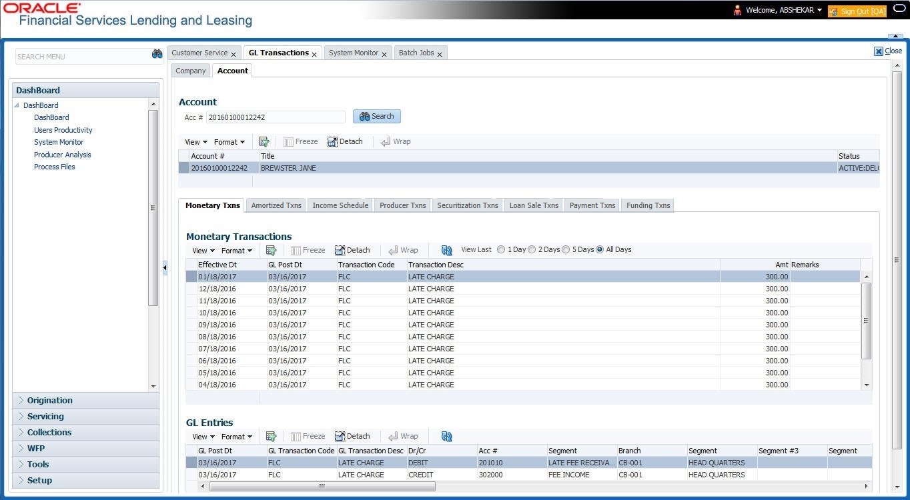Click the Search Menu input field
The image size is (910, 500).
click(82, 57)
